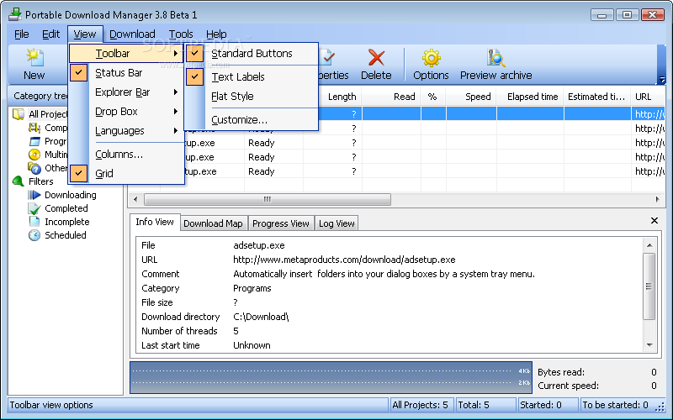Sort by the Elapsed time column header
673x420 pixels.
click(530, 97)
